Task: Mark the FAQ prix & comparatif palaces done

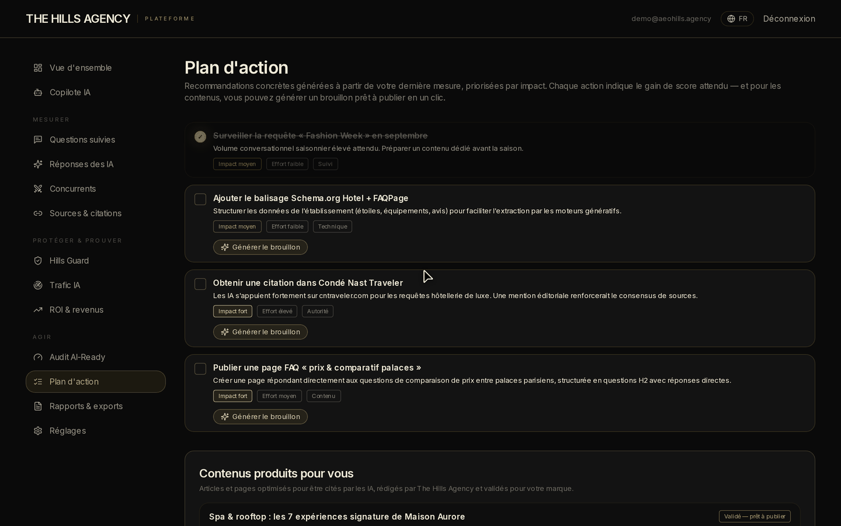Action: tap(200, 369)
